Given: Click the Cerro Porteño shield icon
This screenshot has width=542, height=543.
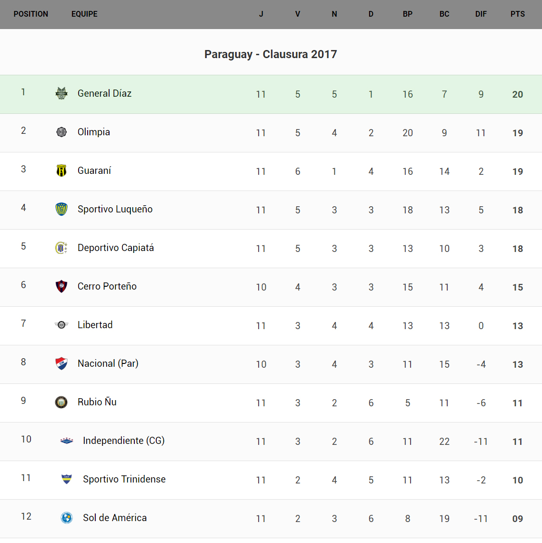Looking at the screenshot, I should 61,286.
